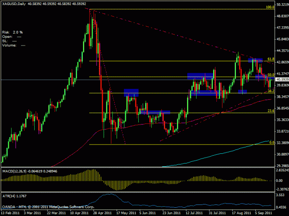Screen dimensions: 289x216
Task: Select the 42.8659 price axis value
Action: tap(283, 62)
